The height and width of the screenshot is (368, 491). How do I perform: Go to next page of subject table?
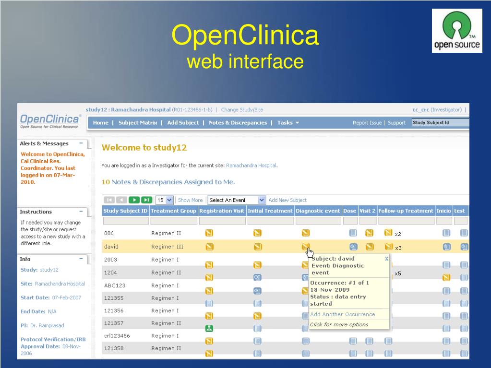pyautogui.click(x=134, y=200)
